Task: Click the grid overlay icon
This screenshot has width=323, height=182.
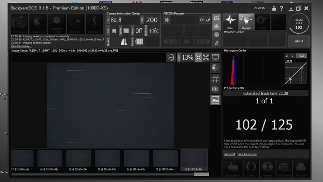Action: (215, 79)
